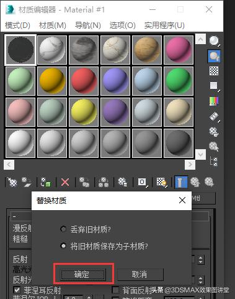Screen dimensions: 235x299
Task: Click the Go to Parent icon
Action: point(195,182)
